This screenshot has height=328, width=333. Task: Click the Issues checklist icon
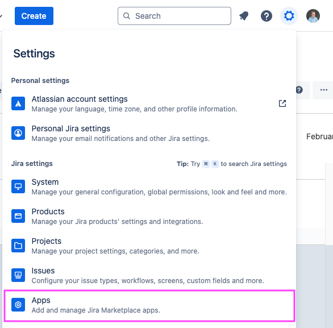point(18,275)
